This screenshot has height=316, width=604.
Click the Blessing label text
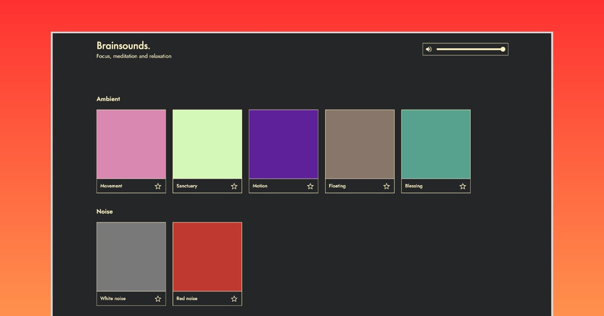click(x=414, y=186)
